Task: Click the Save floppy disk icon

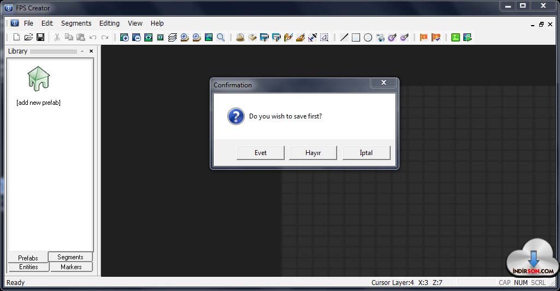Action: (40, 37)
